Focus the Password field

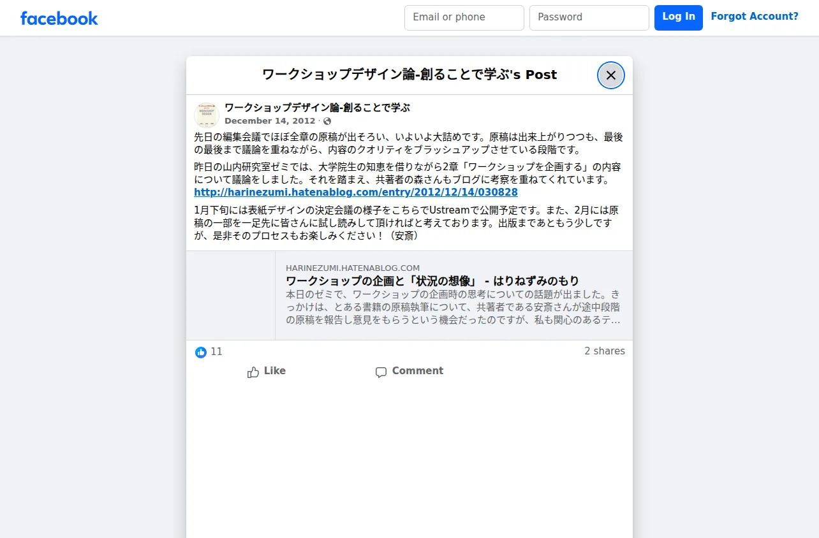tap(589, 18)
